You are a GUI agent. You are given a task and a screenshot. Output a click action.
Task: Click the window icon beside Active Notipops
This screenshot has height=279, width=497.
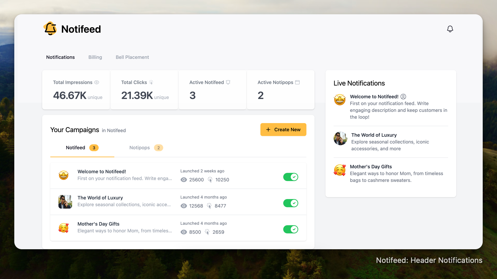297,82
